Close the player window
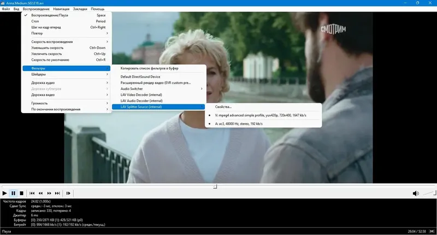This screenshot has height=235, width=437. tap(430, 3)
